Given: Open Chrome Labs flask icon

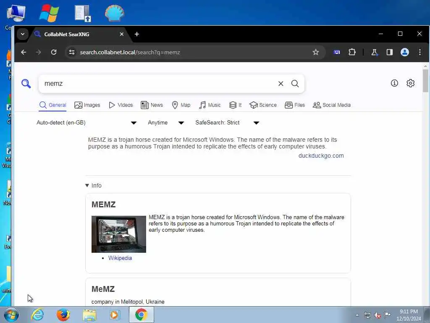Looking at the screenshot, I should click(x=374, y=52).
